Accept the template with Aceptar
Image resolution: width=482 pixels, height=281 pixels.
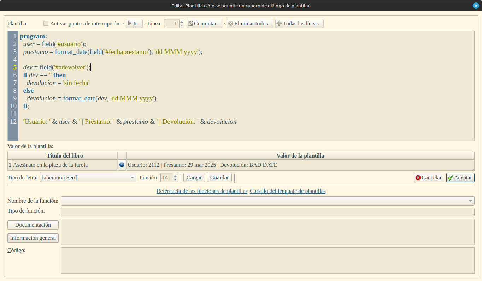[x=460, y=178]
